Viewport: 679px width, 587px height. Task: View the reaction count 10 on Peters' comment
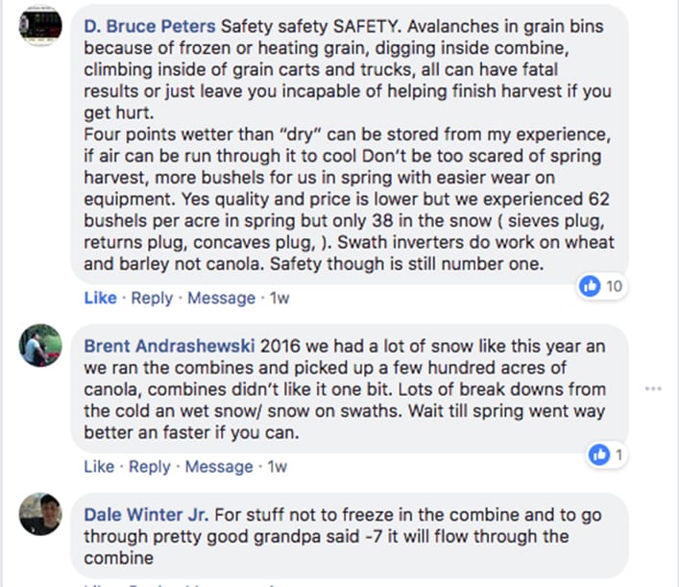tap(614, 286)
